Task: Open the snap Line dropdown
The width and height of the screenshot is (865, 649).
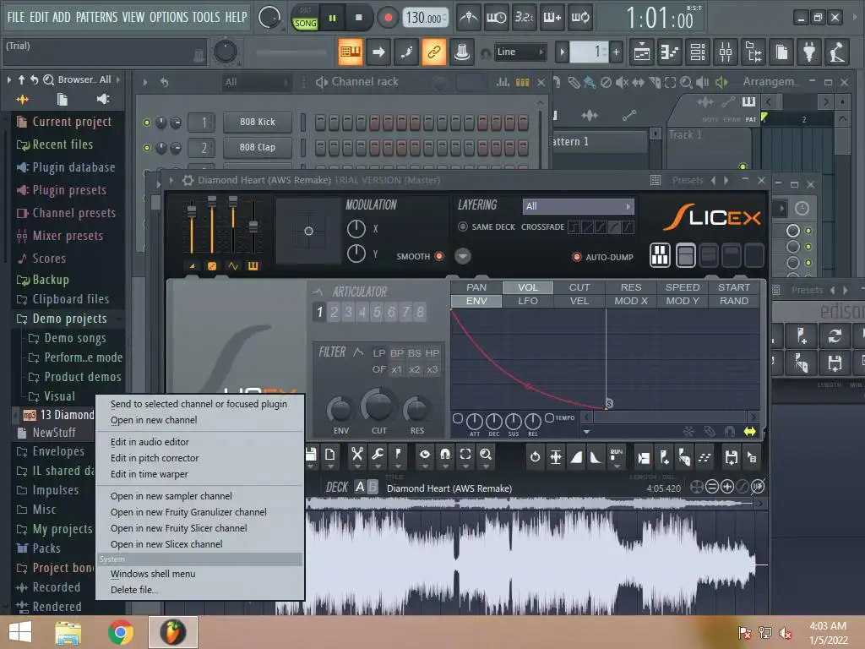Action: [520, 52]
